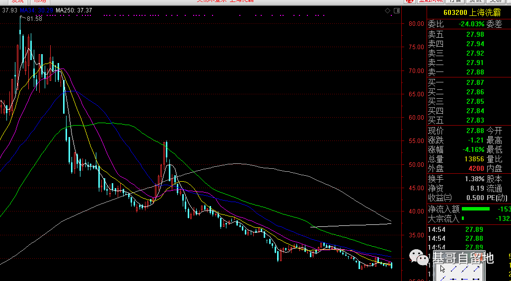Click the MA250 indicator label

[73, 10]
